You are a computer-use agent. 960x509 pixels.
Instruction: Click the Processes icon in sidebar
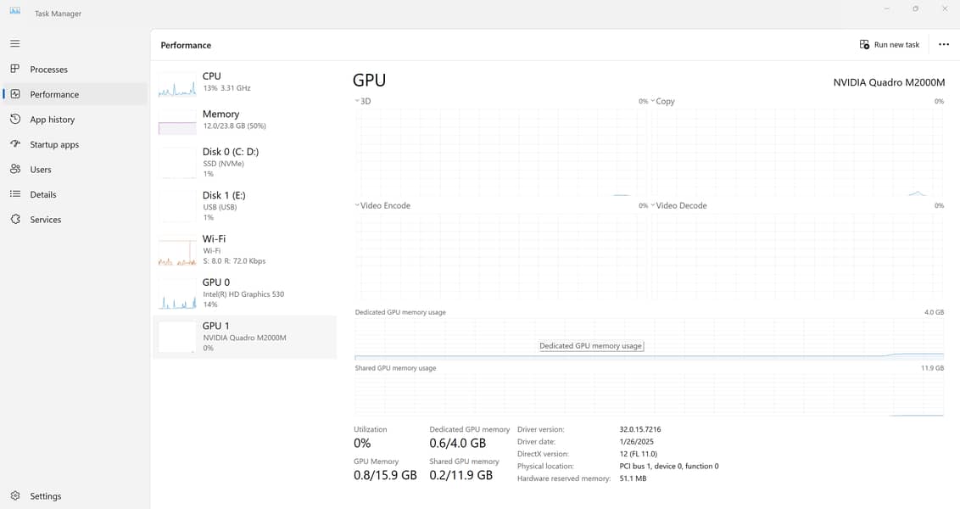click(15, 69)
